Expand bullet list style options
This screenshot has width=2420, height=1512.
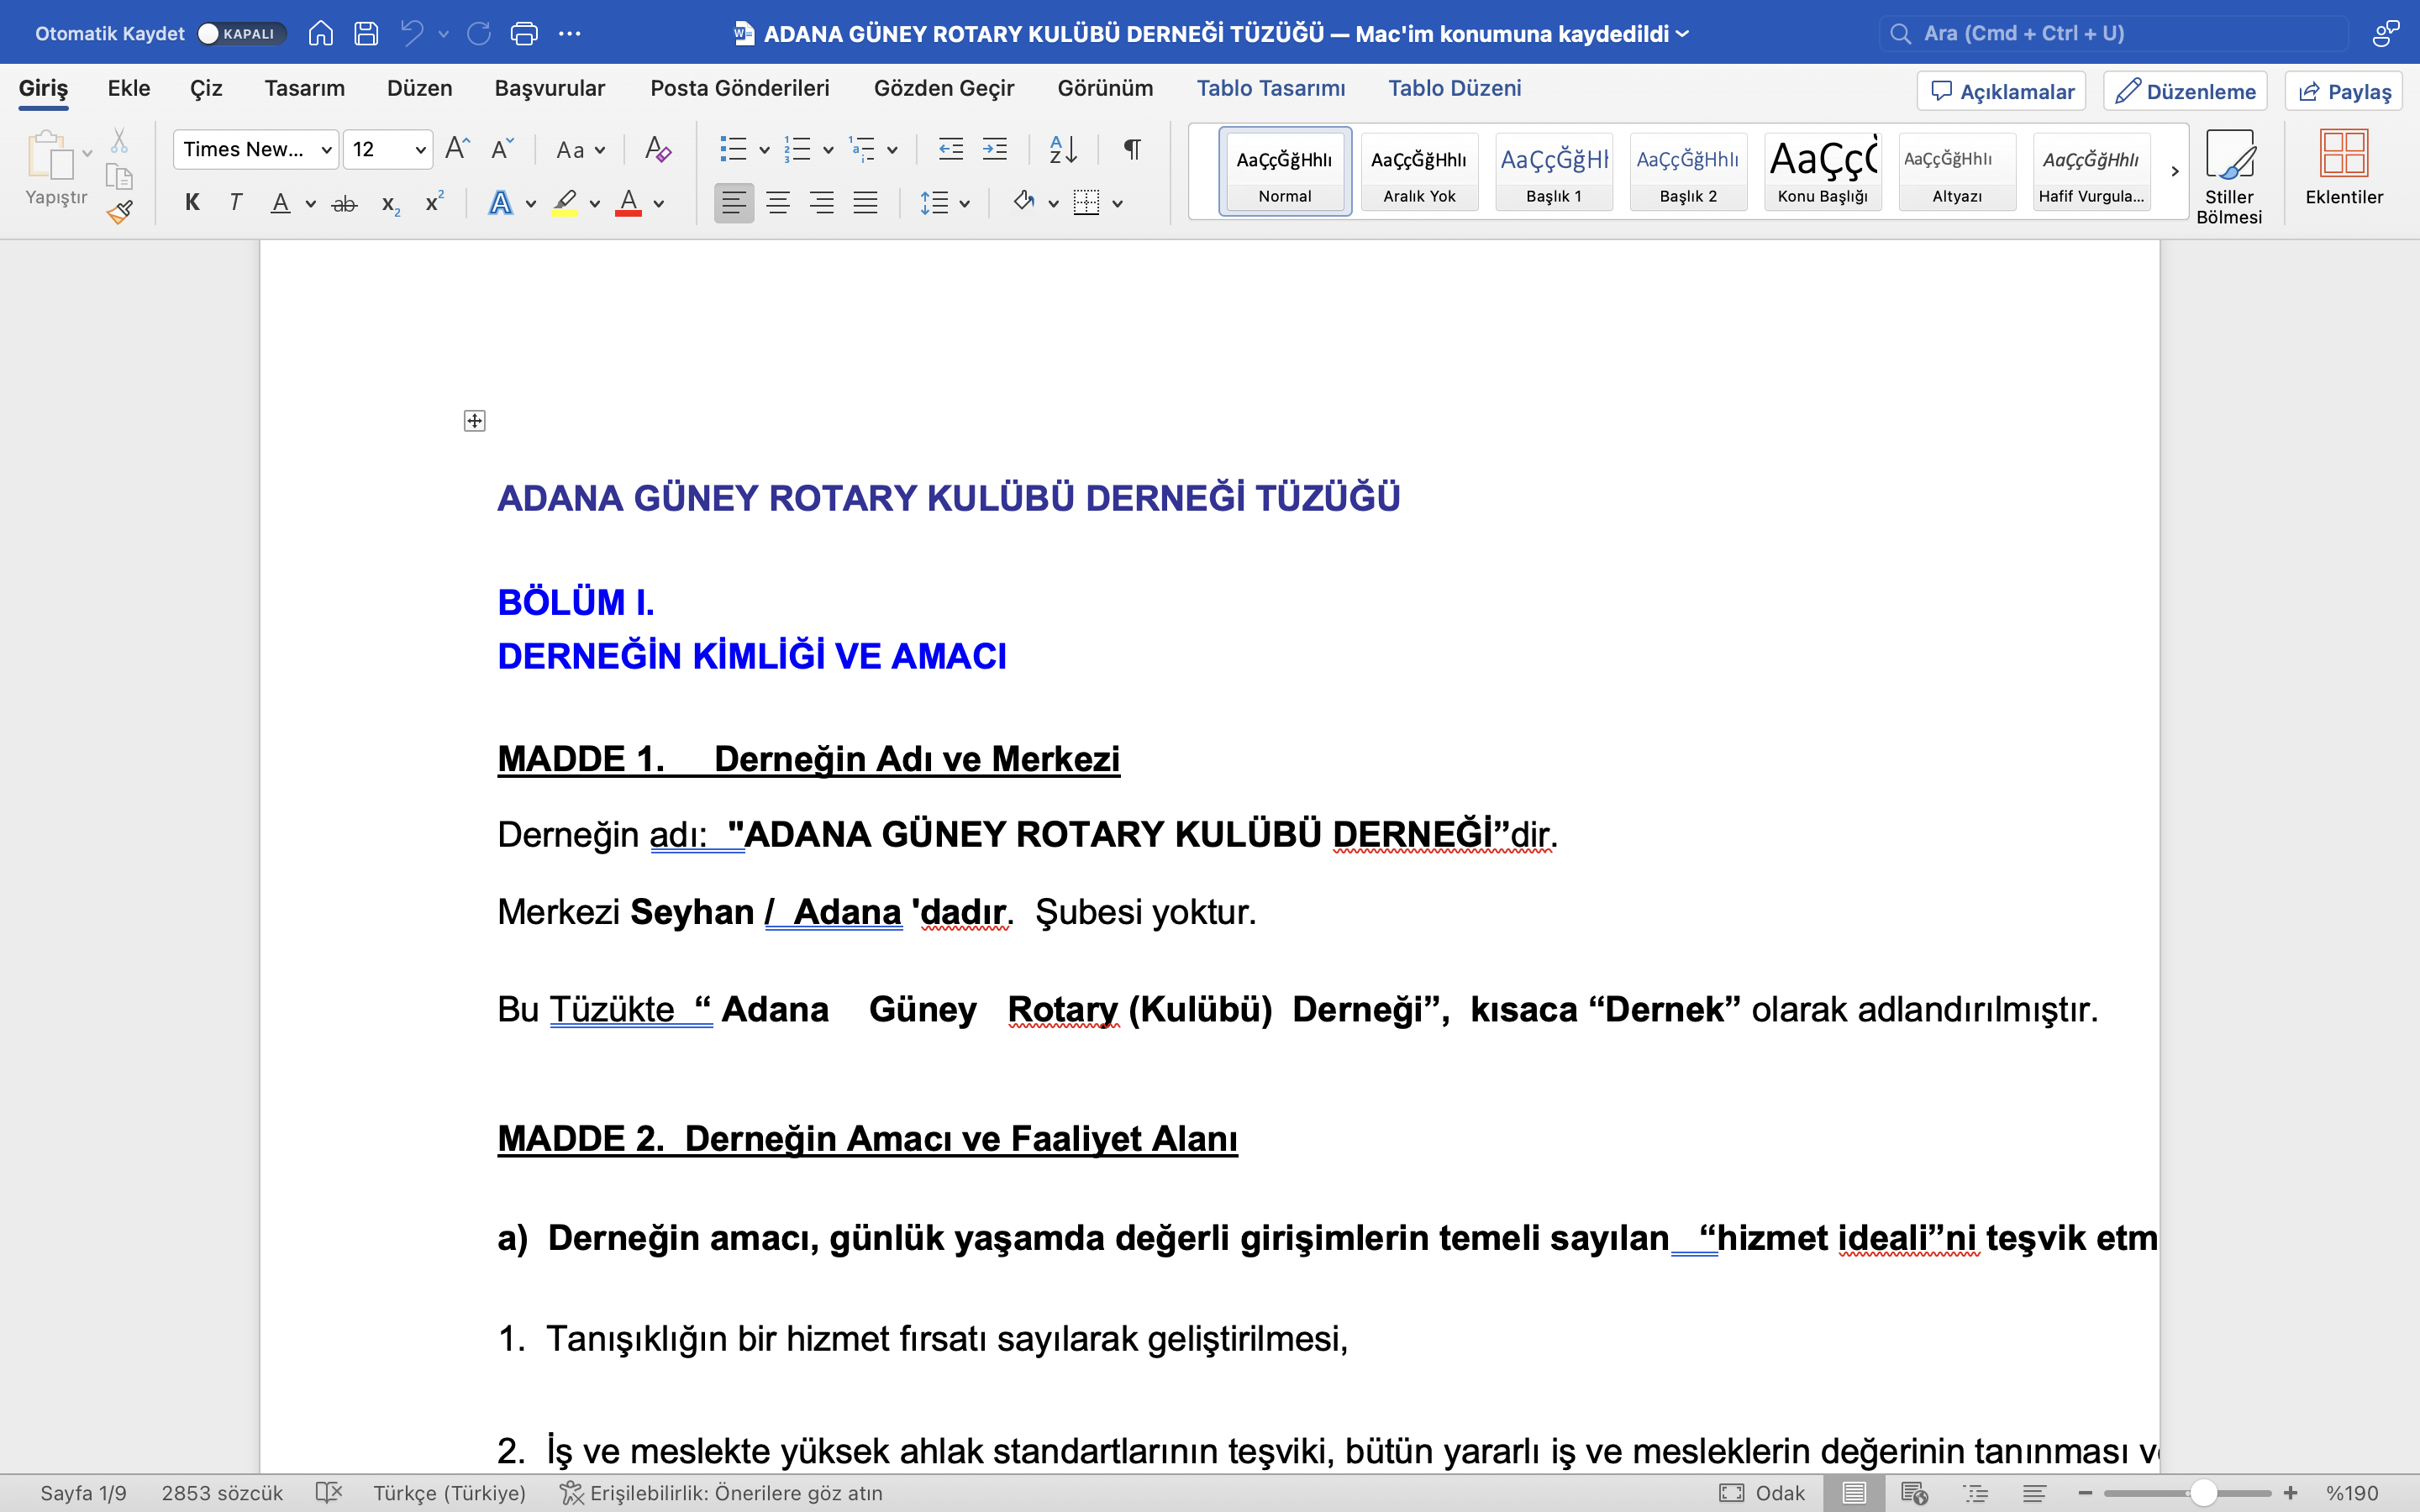click(764, 150)
